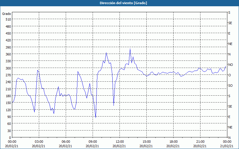Click the 270 degree axis label

(x=9, y=75)
